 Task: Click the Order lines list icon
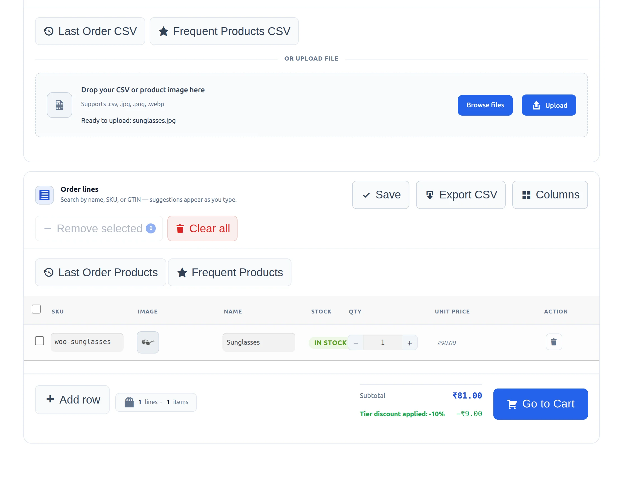[x=44, y=195]
